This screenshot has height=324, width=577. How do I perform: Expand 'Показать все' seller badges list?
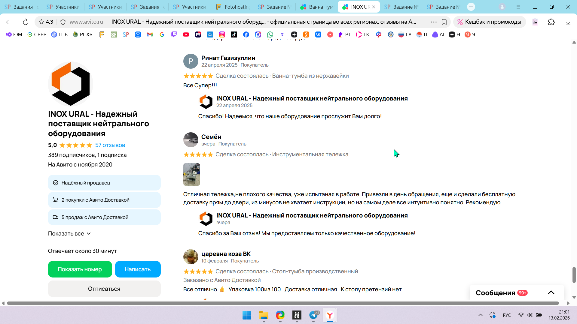pyautogui.click(x=69, y=234)
